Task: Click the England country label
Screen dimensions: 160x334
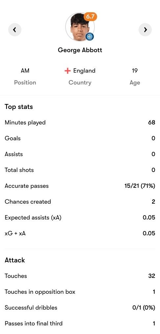Action: (84, 71)
